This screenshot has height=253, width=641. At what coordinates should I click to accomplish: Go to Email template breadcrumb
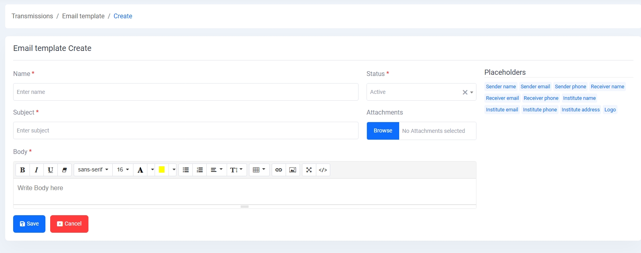(83, 16)
